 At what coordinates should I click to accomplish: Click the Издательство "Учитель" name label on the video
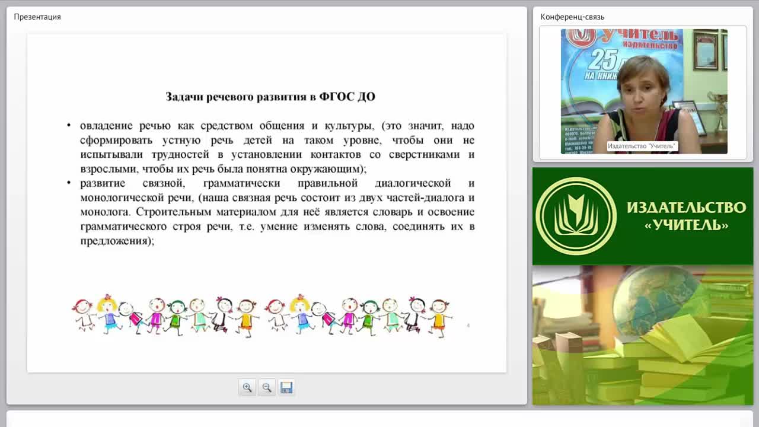pyautogui.click(x=642, y=146)
